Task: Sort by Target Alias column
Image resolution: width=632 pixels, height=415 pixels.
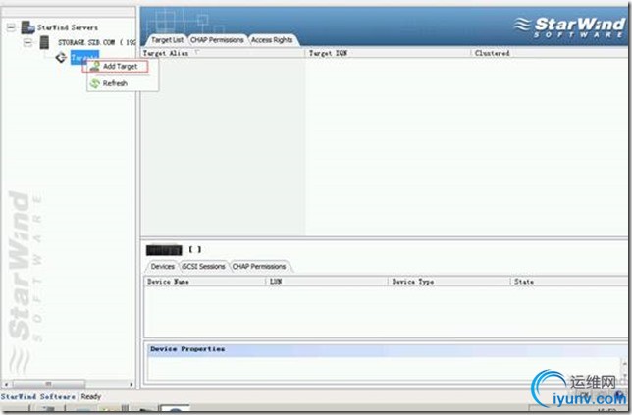Action: point(223,53)
